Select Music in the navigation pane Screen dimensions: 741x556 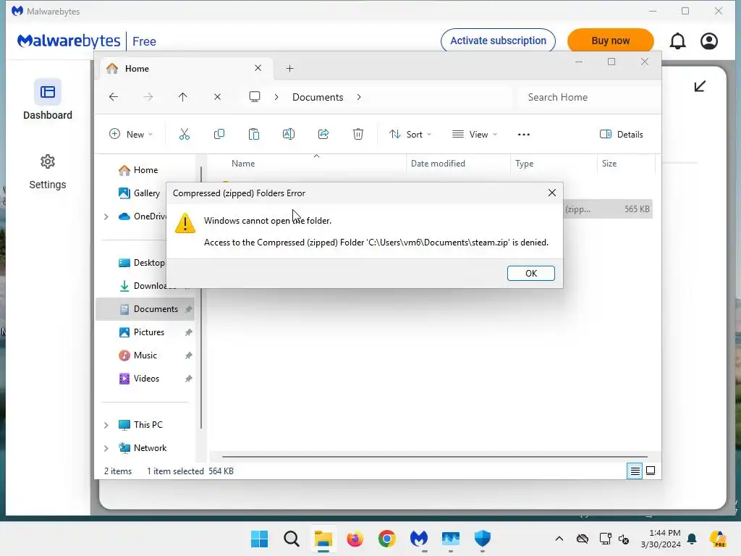[145, 355]
